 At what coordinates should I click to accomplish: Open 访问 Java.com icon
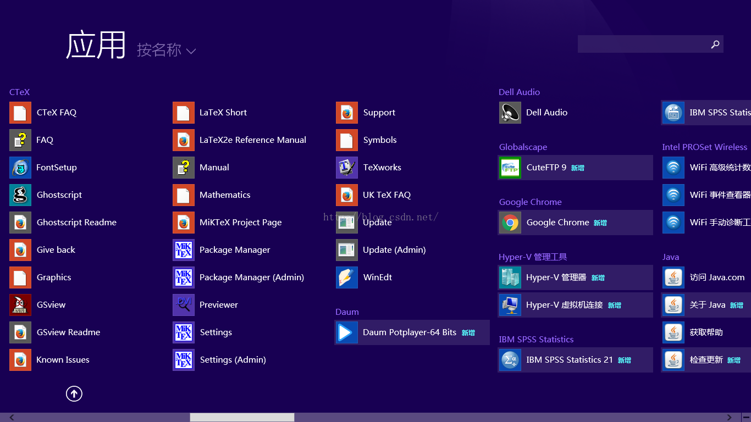tap(673, 277)
